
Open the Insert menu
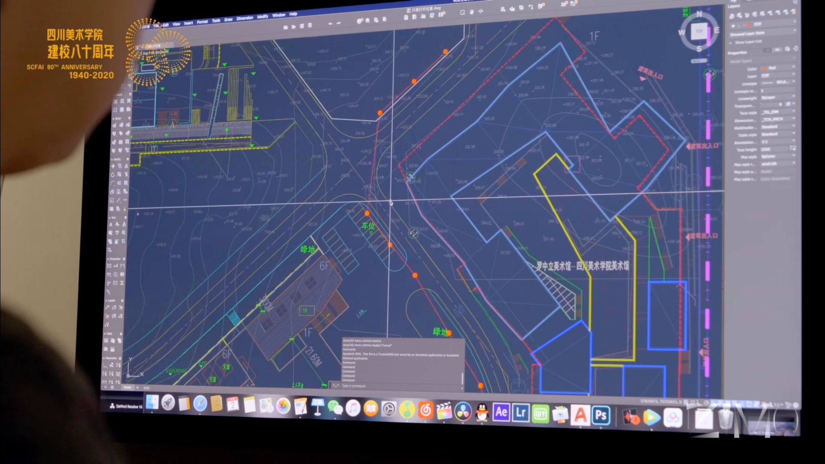tap(188, 23)
